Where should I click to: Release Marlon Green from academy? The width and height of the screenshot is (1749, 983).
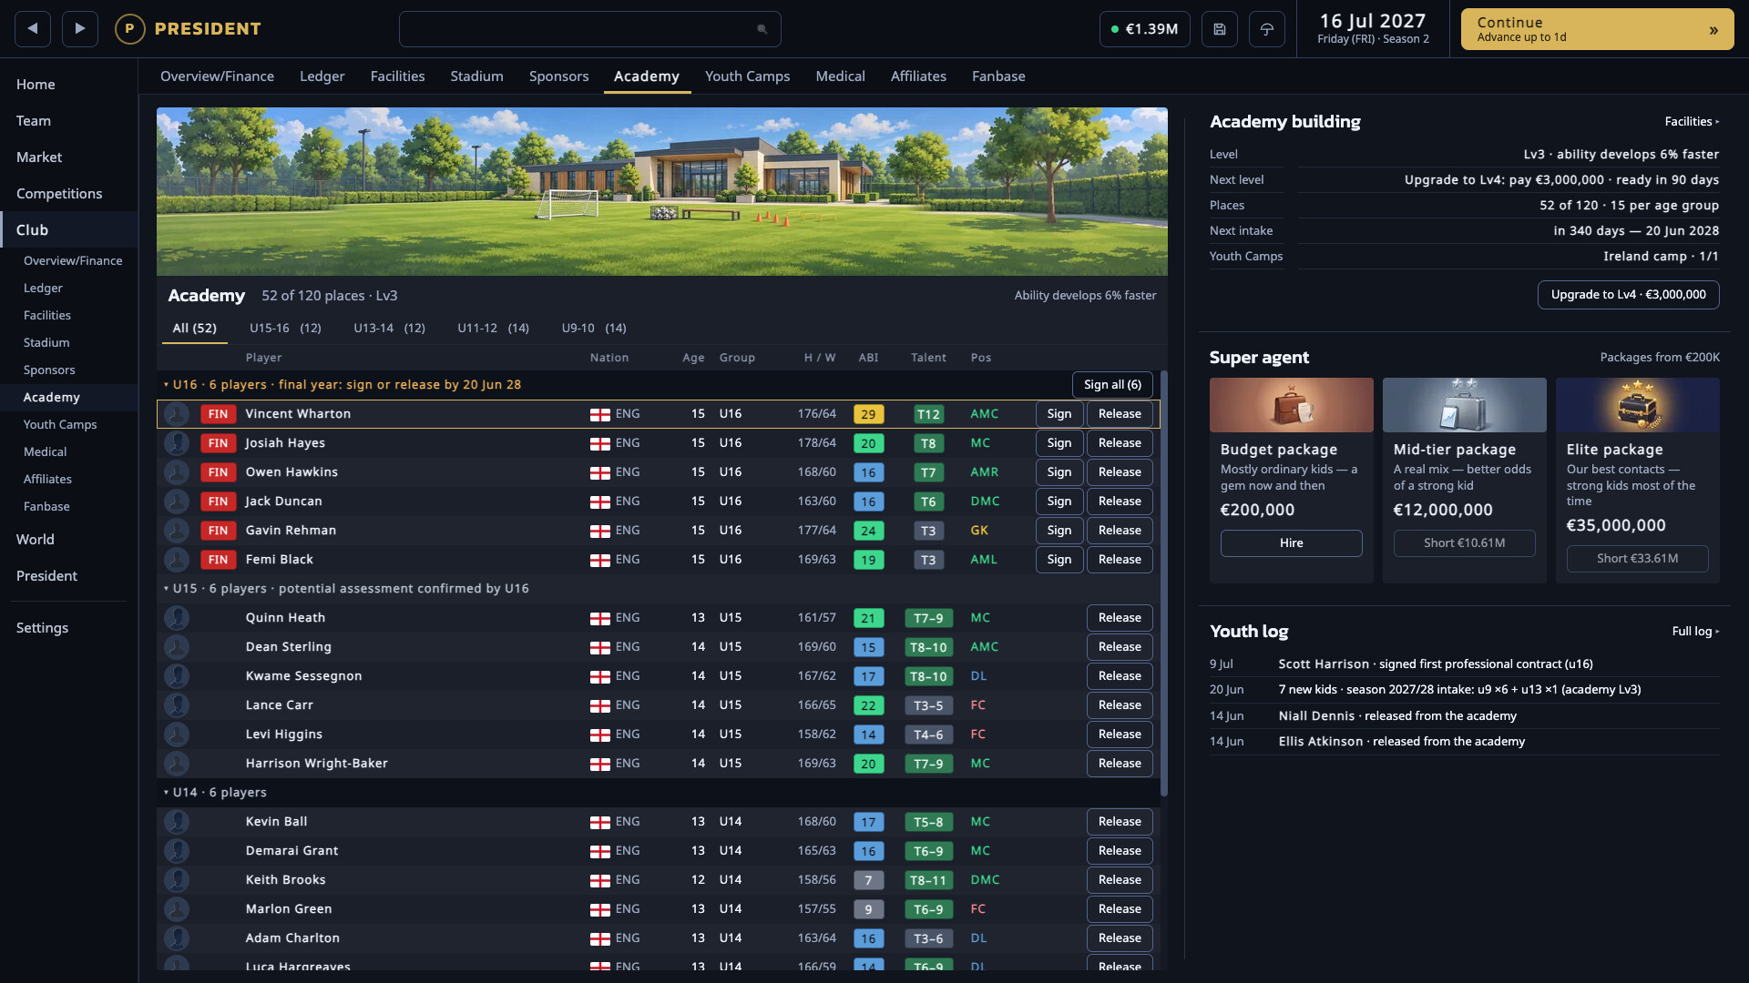coord(1120,909)
